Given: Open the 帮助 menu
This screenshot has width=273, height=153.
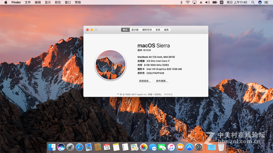Looking at the screenshot, I should 78,2.
